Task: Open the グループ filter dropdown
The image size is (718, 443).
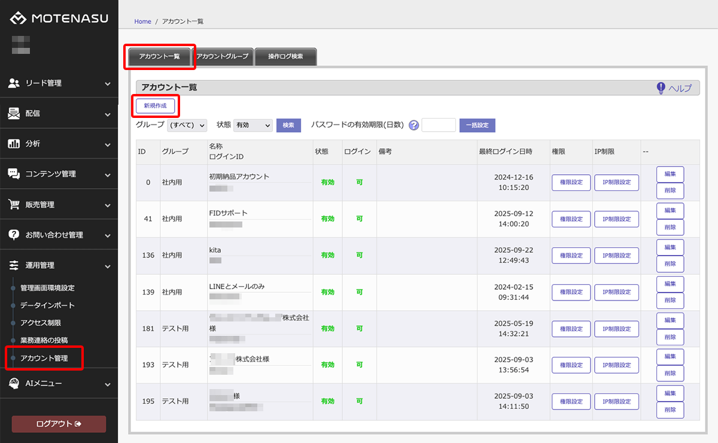Action: [x=187, y=126]
